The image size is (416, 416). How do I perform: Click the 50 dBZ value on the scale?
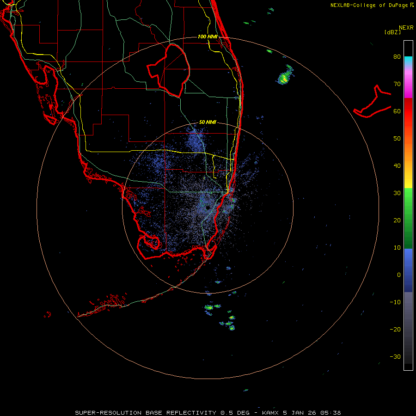click(x=397, y=139)
